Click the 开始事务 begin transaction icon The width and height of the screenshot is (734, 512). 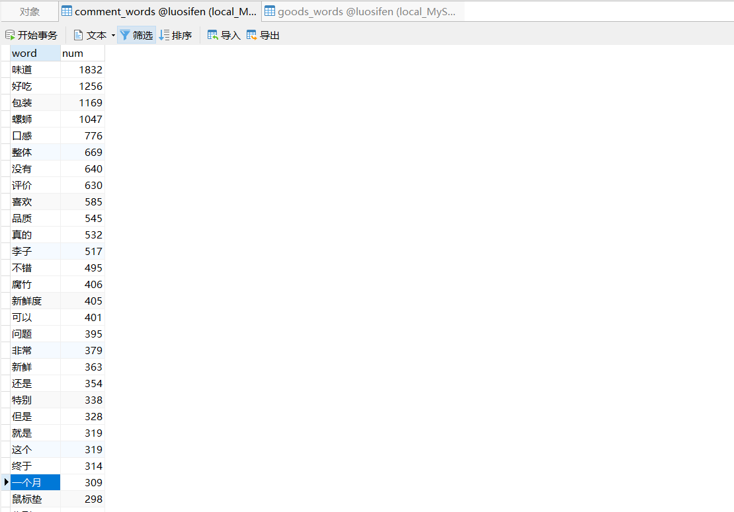point(10,35)
